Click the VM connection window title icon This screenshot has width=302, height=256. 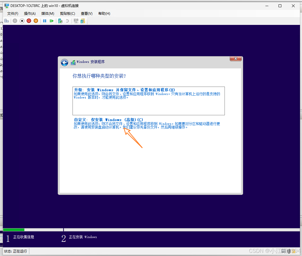7,6
